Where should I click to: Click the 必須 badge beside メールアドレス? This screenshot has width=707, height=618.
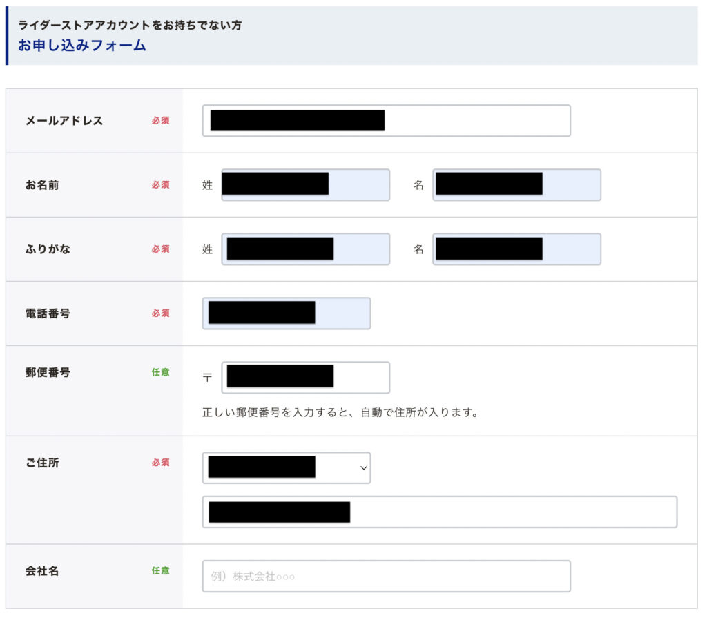tap(160, 121)
